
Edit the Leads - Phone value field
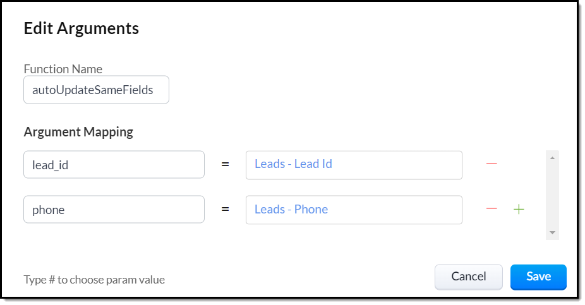point(354,210)
